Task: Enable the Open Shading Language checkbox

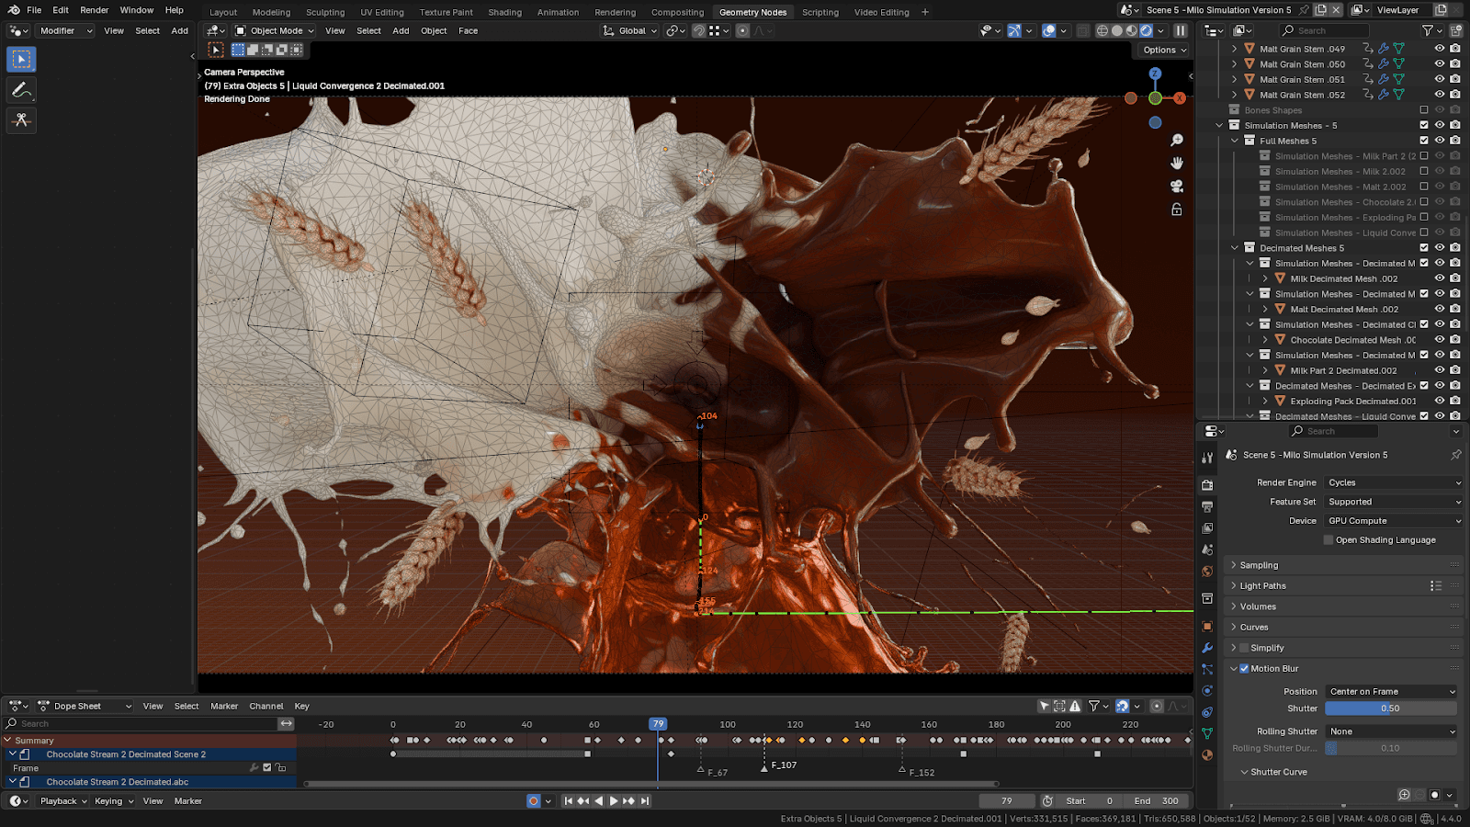Action: [1329, 540]
